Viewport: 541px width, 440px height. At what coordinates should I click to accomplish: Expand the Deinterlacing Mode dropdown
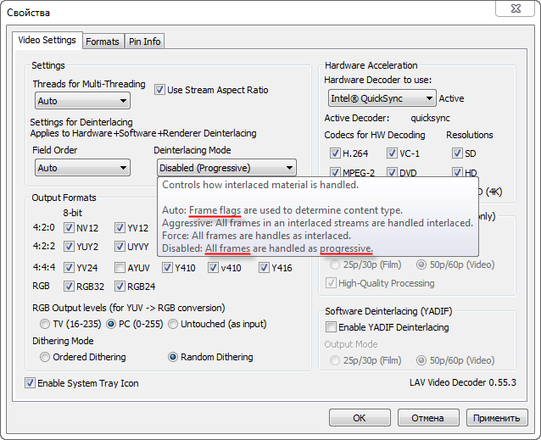point(226,168)
